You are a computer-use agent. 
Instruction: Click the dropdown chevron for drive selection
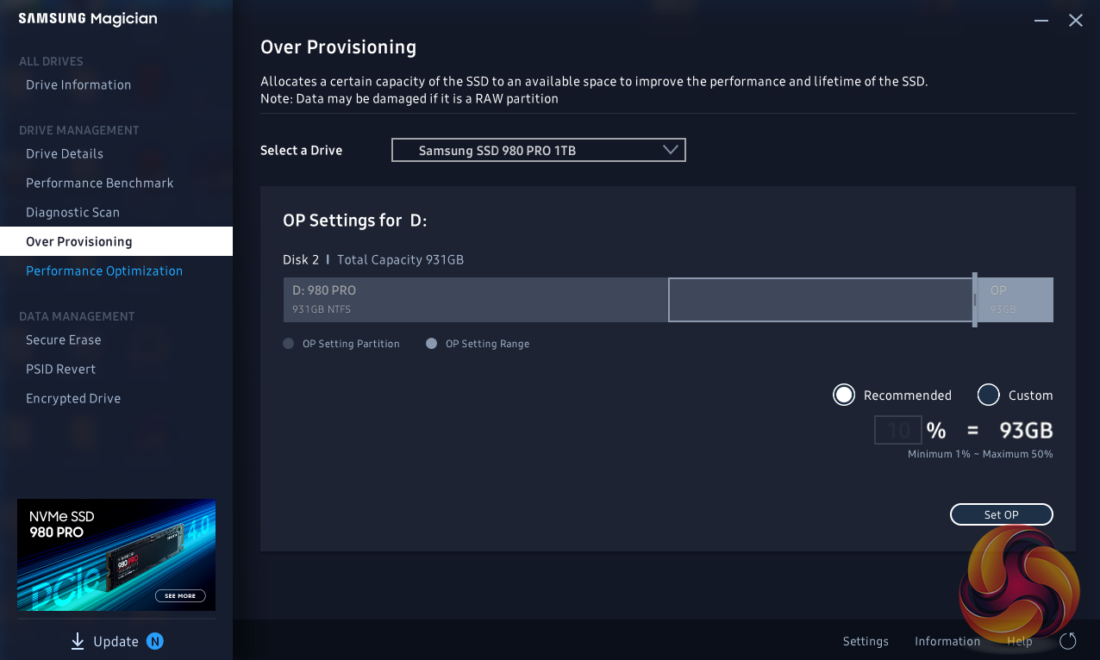pos(671,150)
